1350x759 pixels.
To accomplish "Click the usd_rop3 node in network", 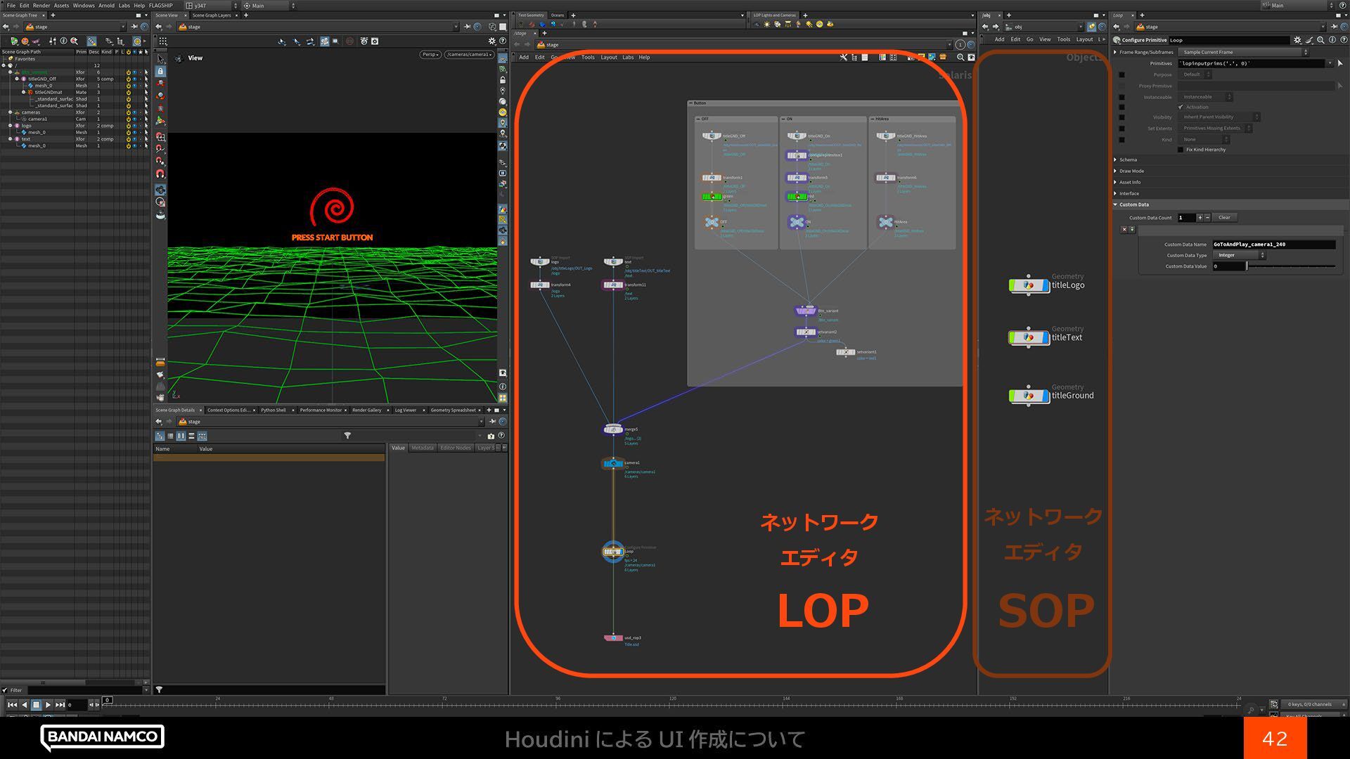I will point(613,638).
